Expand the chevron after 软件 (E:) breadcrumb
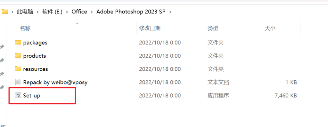 tap(67, 12)
